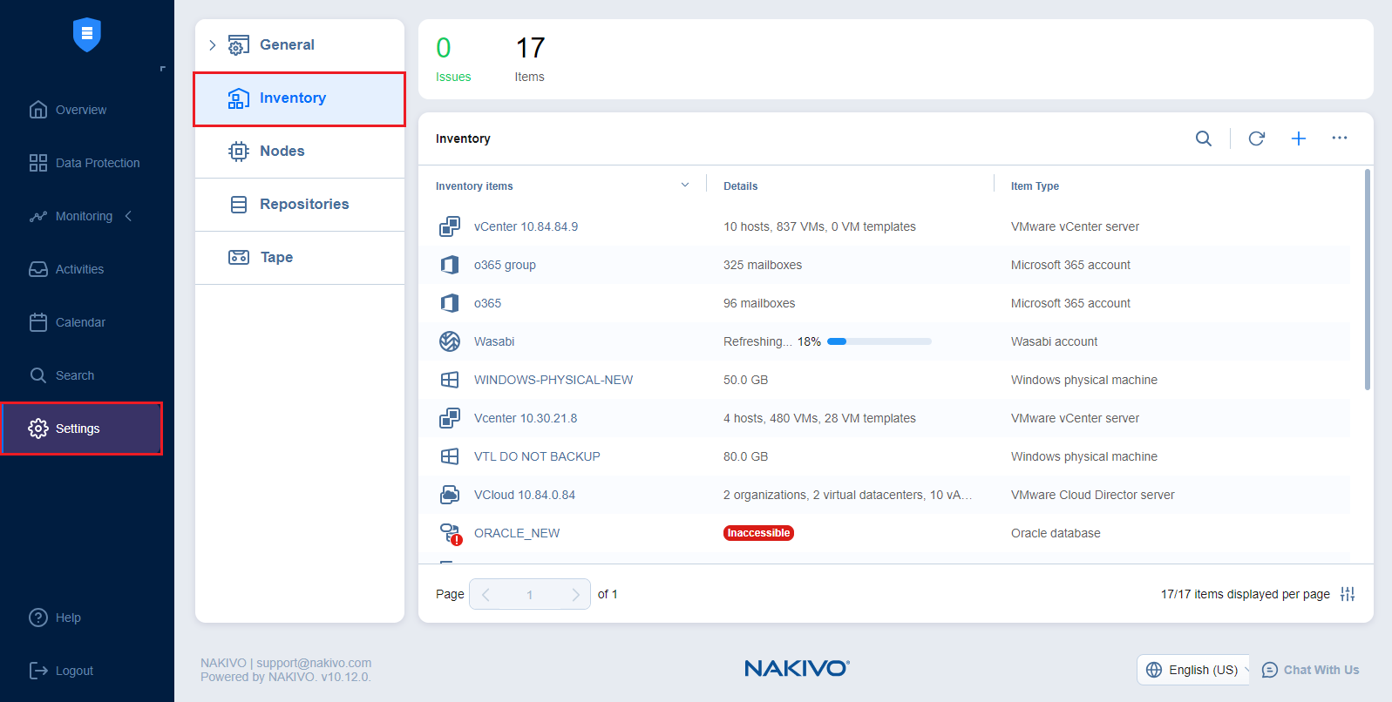1392x702 pixels.
Task: Open vCenter 10.84.84.9 inventory item
Action: tap(526, 226)
